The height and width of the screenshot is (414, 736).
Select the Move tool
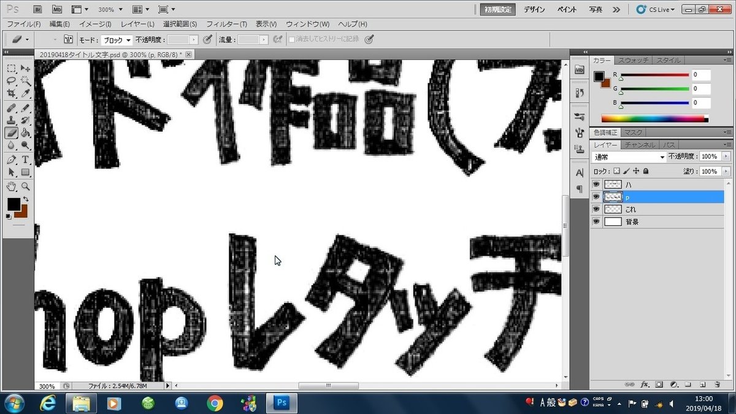point(25,68)
